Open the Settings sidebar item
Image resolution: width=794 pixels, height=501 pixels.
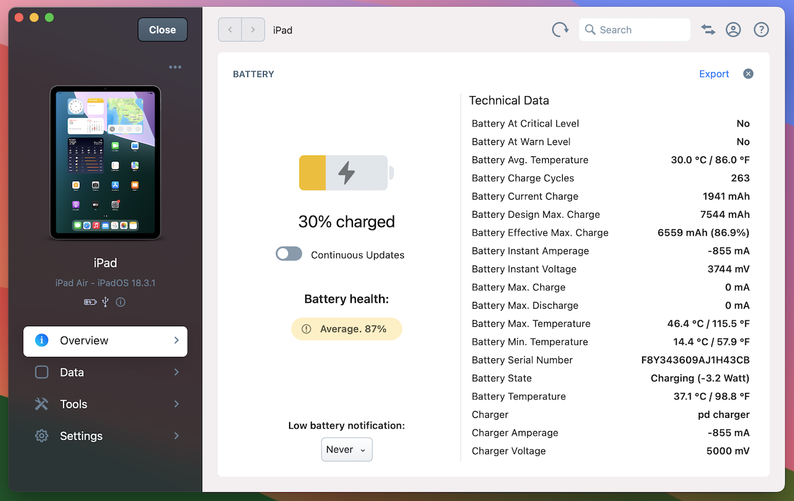(x=105, y=436)
